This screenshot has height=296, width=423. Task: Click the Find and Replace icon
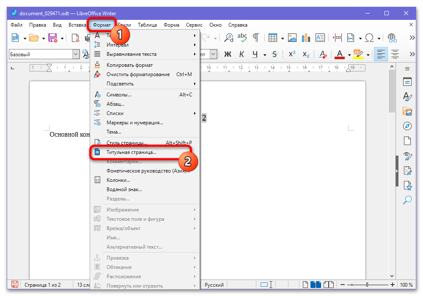pyautogui.click(x=229, y=38)
